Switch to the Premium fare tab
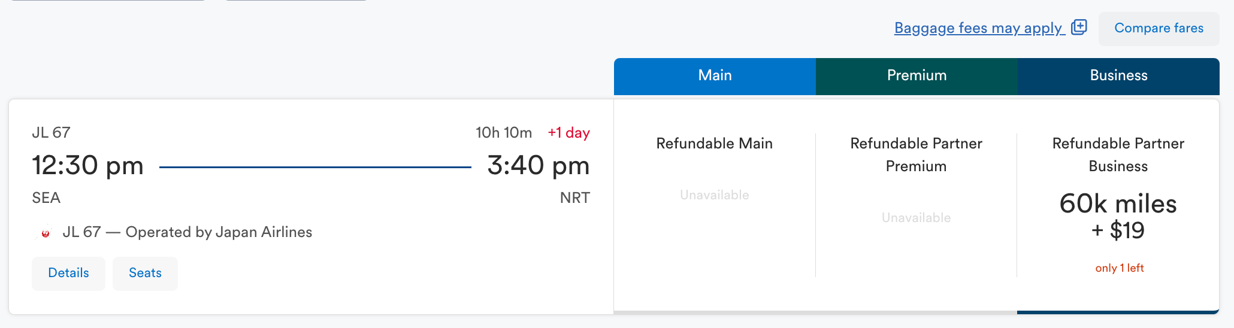1234x328 pixels. (917, 75)
